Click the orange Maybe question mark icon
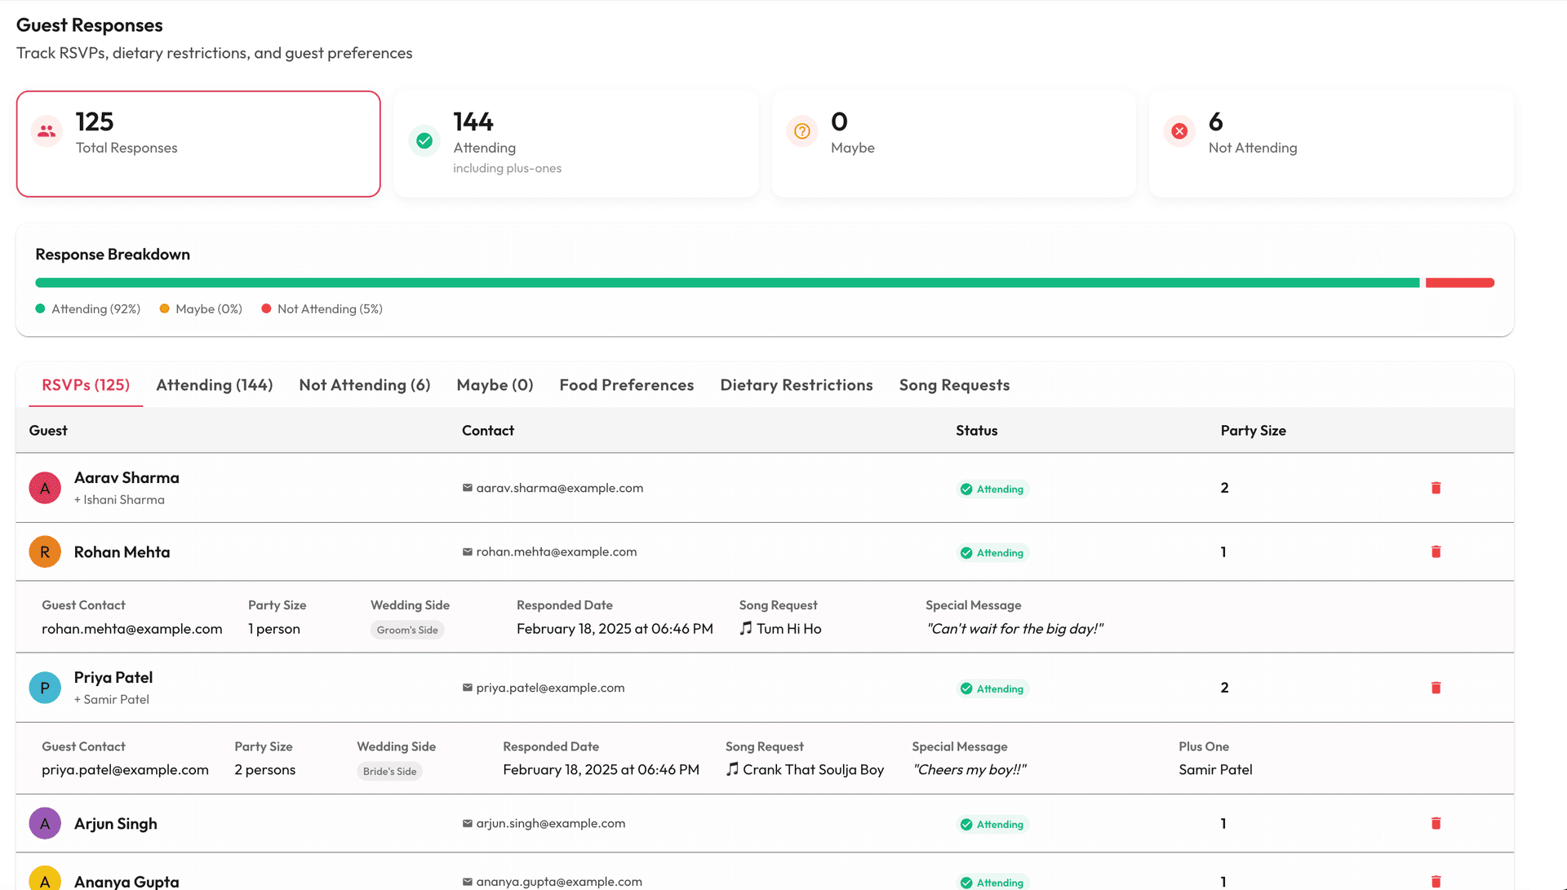 click(x=802, y=131)
